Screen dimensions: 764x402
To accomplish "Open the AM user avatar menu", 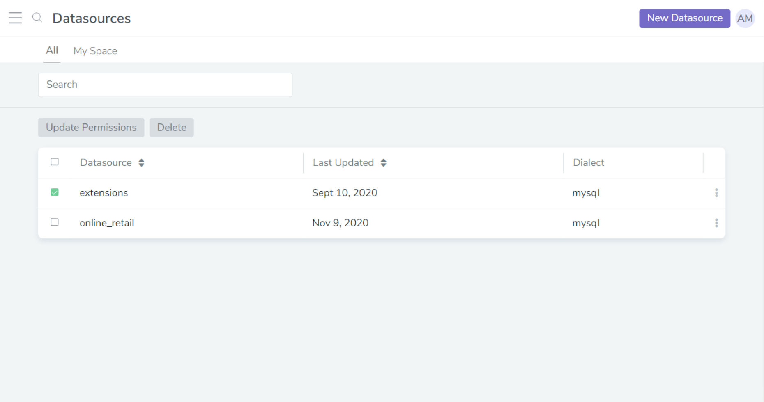I will [745, 18].
